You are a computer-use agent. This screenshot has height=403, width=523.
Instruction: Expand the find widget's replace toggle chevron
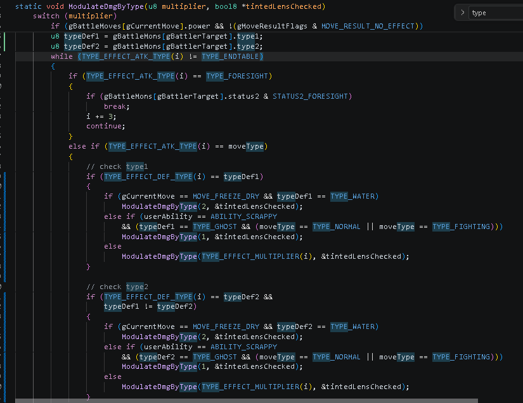(x=462, y=13)
